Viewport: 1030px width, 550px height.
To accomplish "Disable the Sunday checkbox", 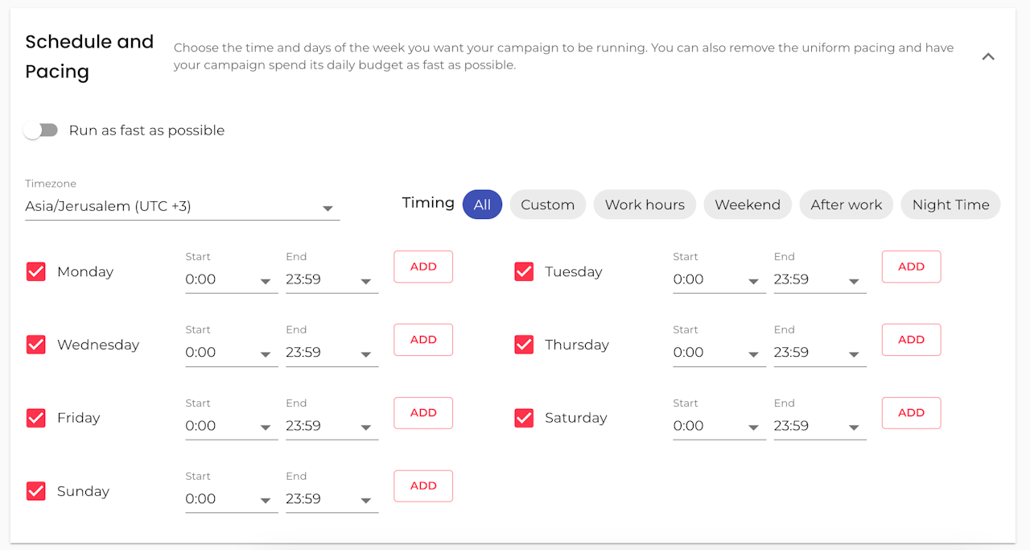I will point(36,491).
